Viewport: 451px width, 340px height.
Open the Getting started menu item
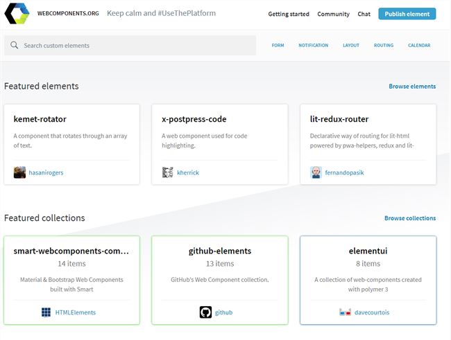(289, 14)
